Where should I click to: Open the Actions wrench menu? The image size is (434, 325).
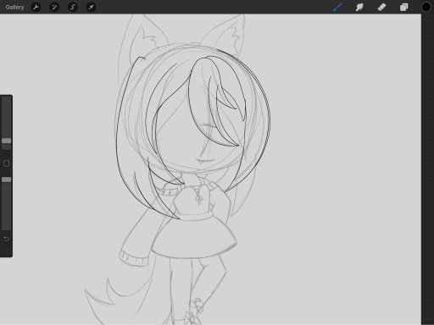pyautogui.click(x=36, y=7)
